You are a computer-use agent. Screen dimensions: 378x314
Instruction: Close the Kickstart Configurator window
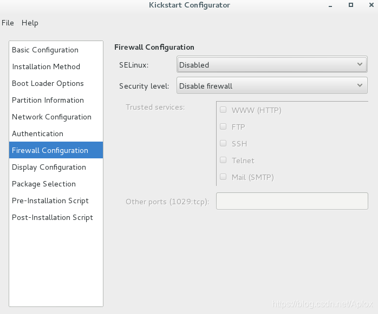pos(372,5)
